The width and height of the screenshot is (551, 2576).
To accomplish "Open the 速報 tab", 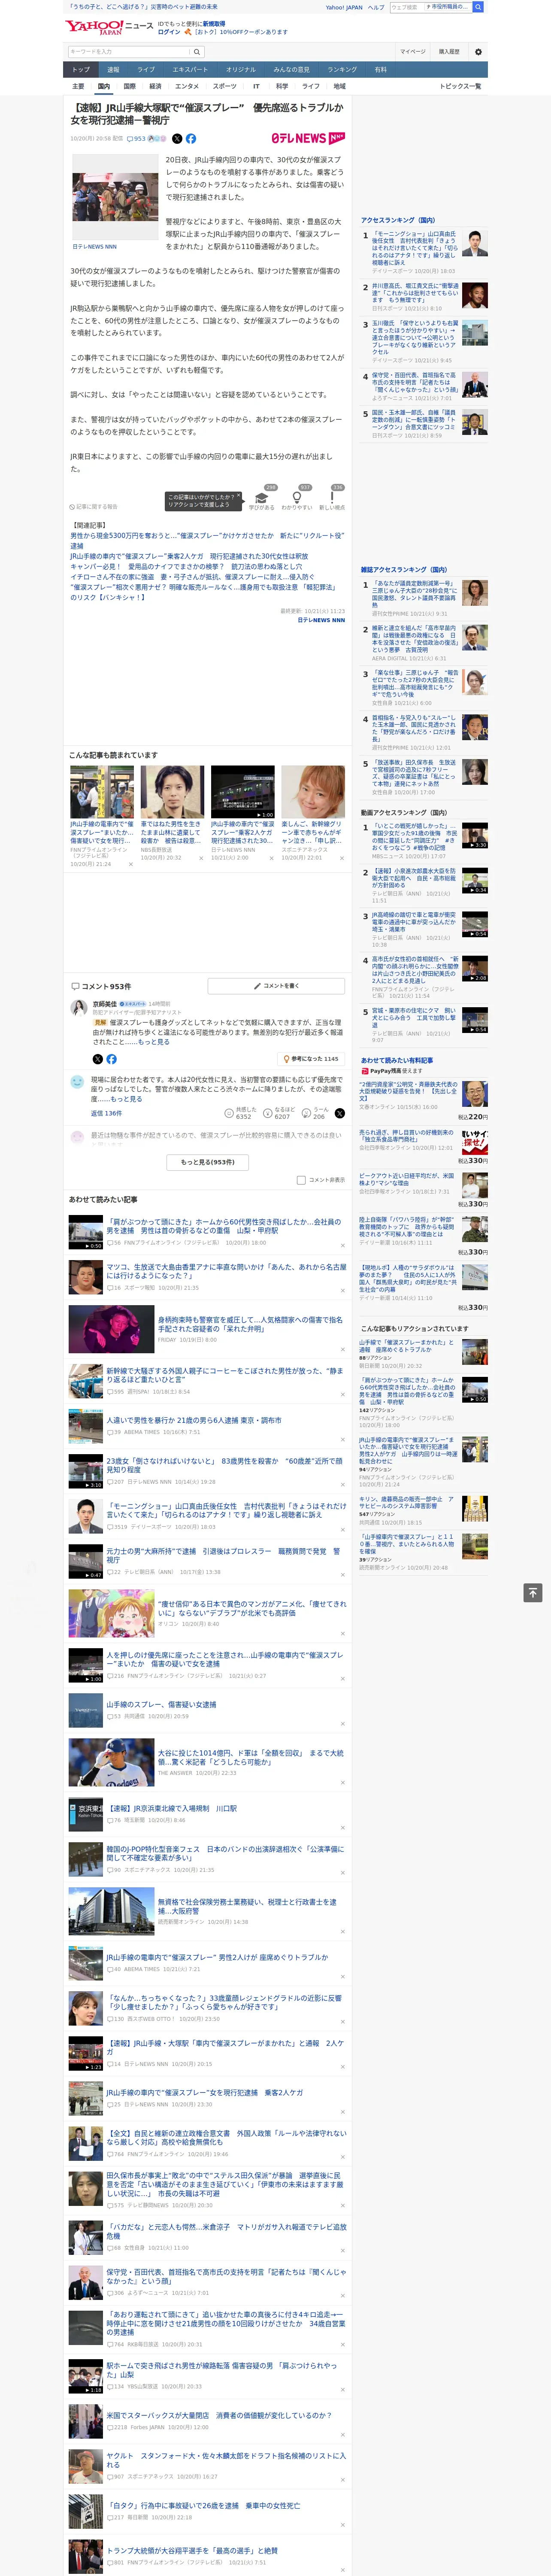I will (113, 70).
